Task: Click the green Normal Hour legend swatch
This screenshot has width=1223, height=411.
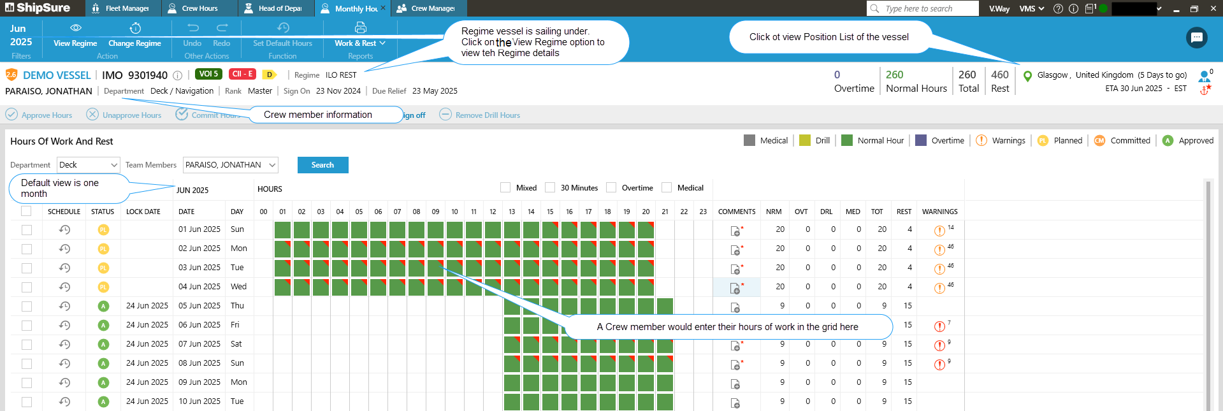Action: [846, 140]
